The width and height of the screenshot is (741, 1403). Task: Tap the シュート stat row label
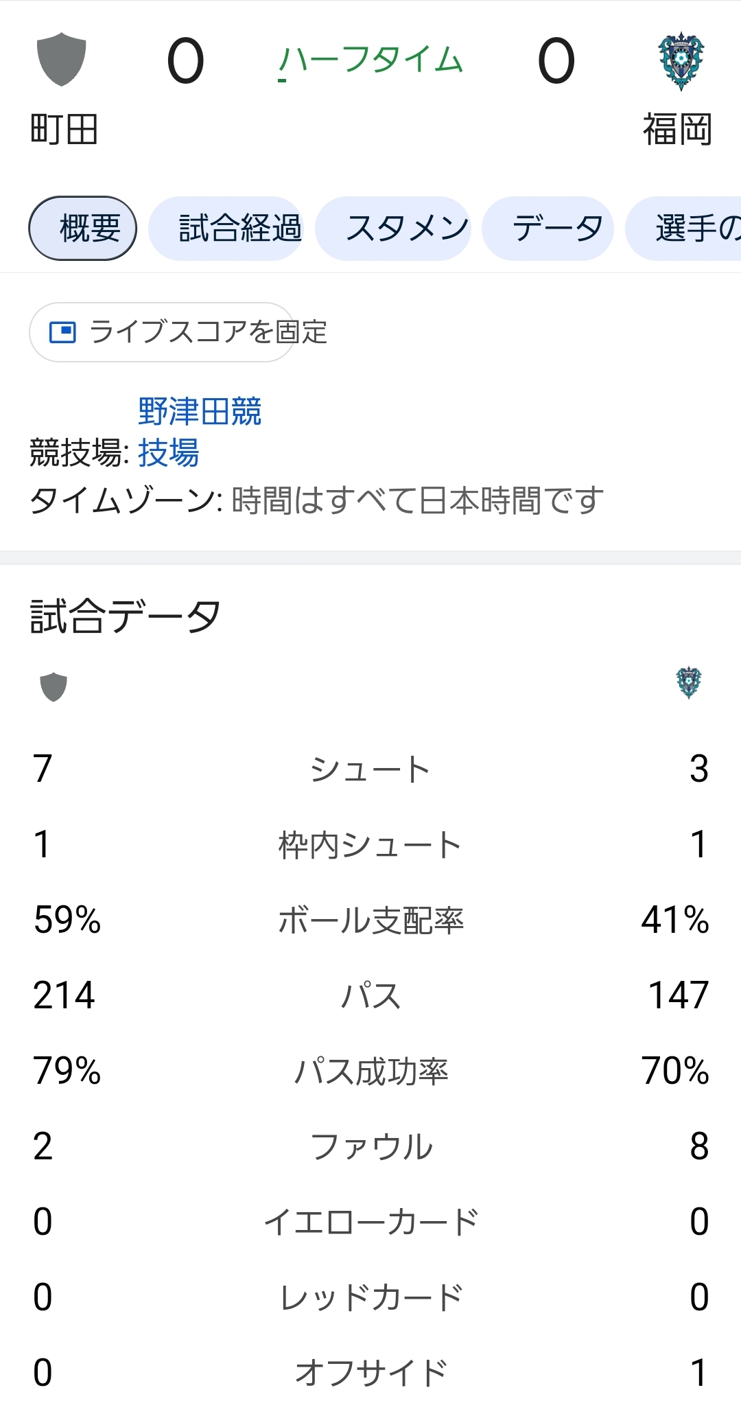370,769
